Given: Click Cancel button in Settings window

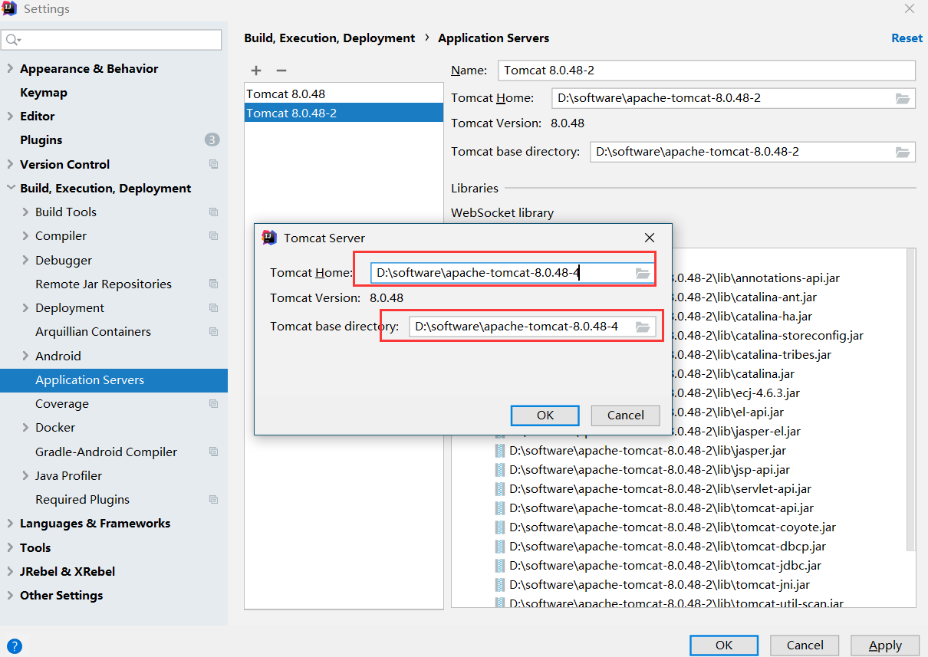Looking at the screenshot, I should pyautogui.click(x=805, y=645).
